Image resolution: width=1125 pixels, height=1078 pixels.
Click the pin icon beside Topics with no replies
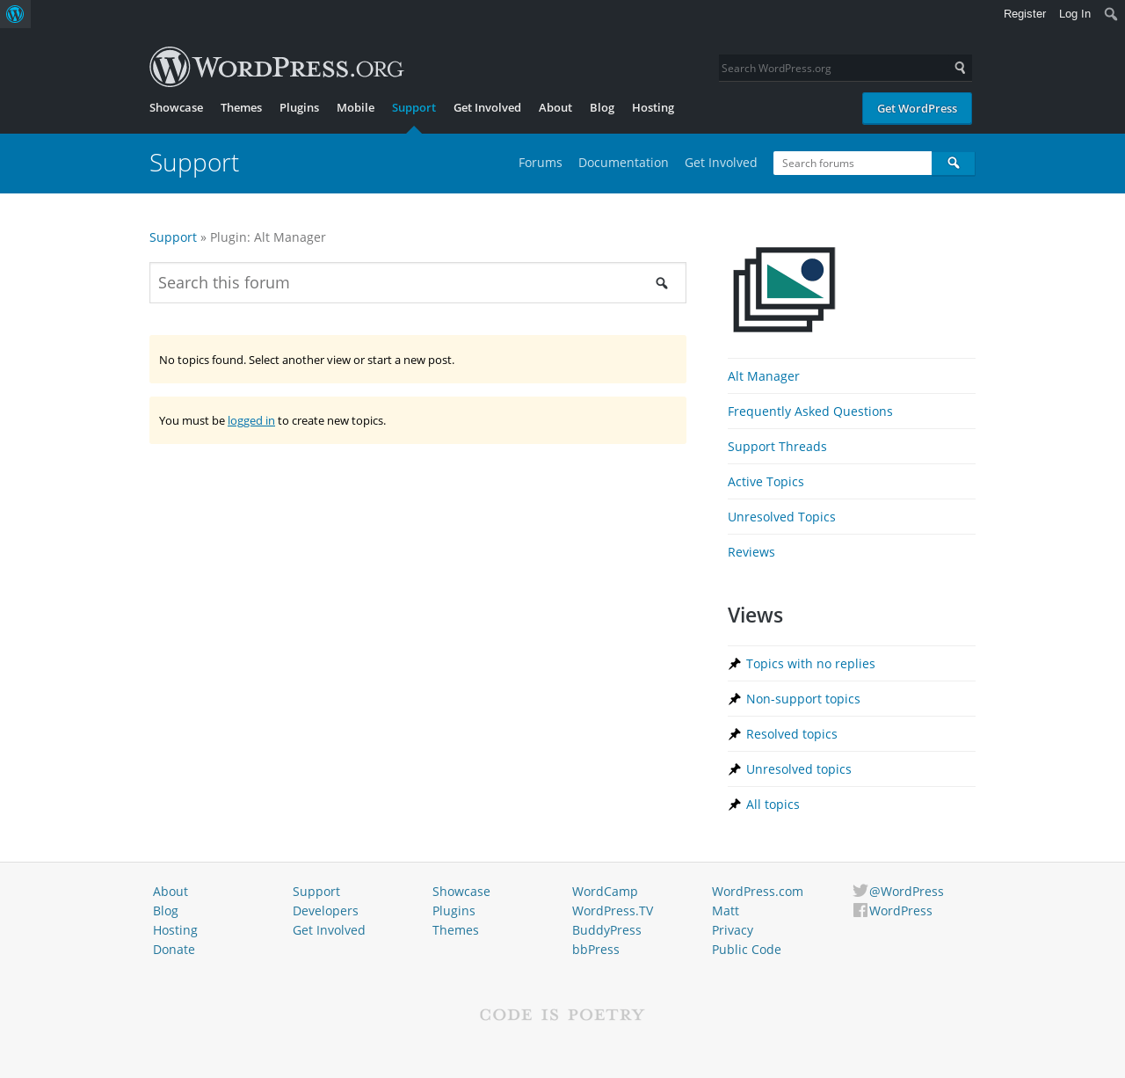click(735, 664)
